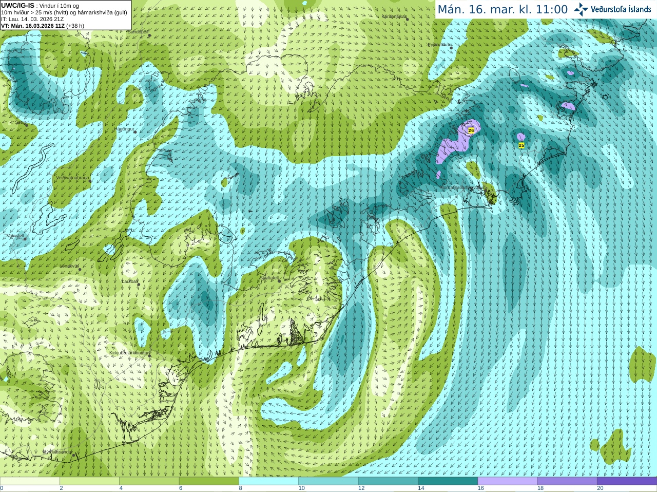This screenshot has width=657, height=492.
Task: Click the Vatnsfell station label
Action: [15, 236]
